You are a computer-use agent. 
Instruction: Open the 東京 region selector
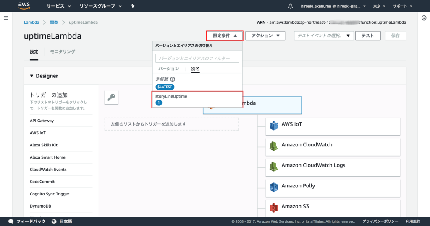pyautogui.click(x=379, y=6)
